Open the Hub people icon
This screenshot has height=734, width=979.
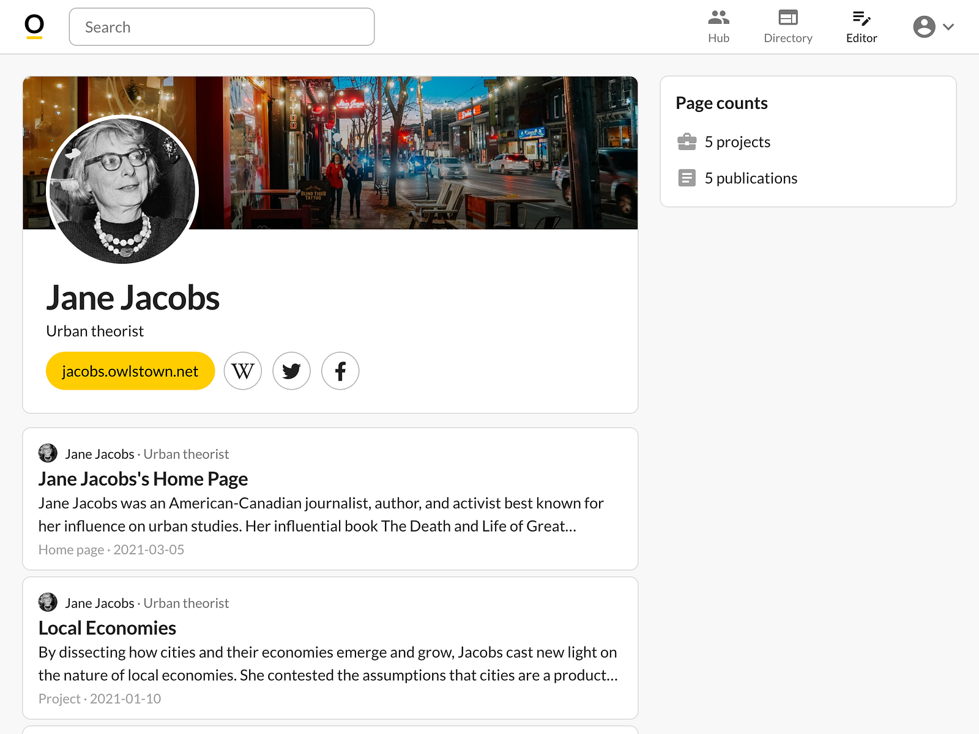(x=718, y=17)
